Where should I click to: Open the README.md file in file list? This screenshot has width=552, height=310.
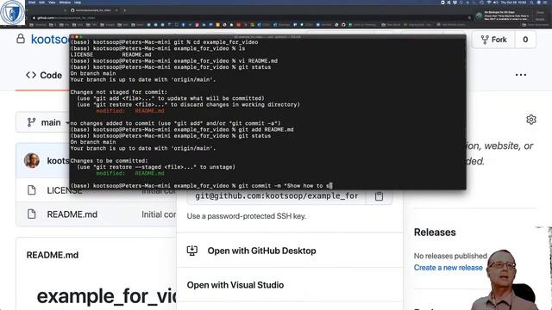(72, 214)
